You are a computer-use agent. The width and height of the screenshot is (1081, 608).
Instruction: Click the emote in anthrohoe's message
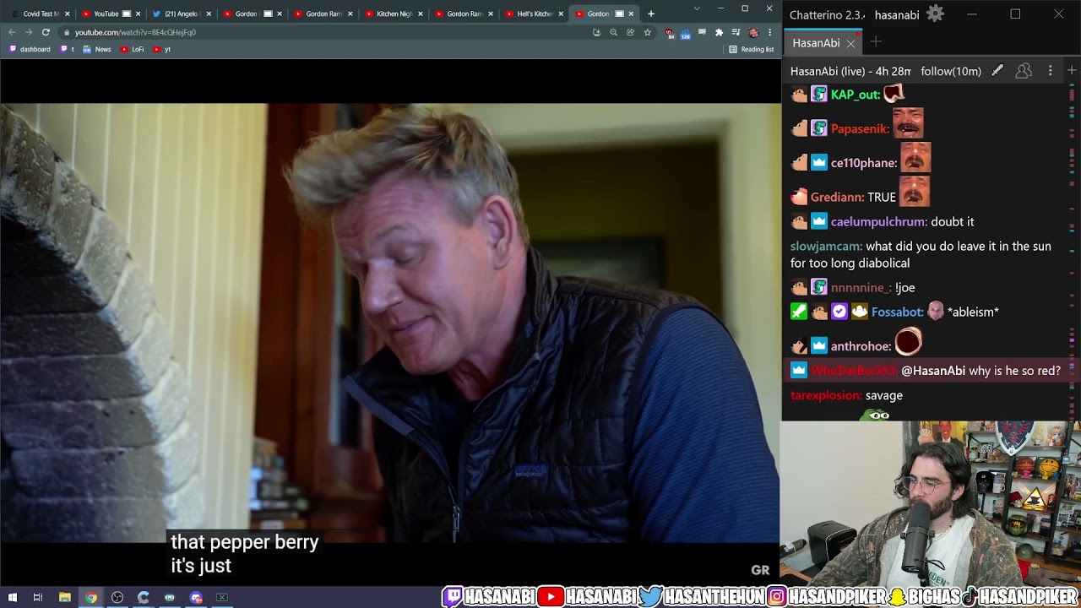click(908, 341)
